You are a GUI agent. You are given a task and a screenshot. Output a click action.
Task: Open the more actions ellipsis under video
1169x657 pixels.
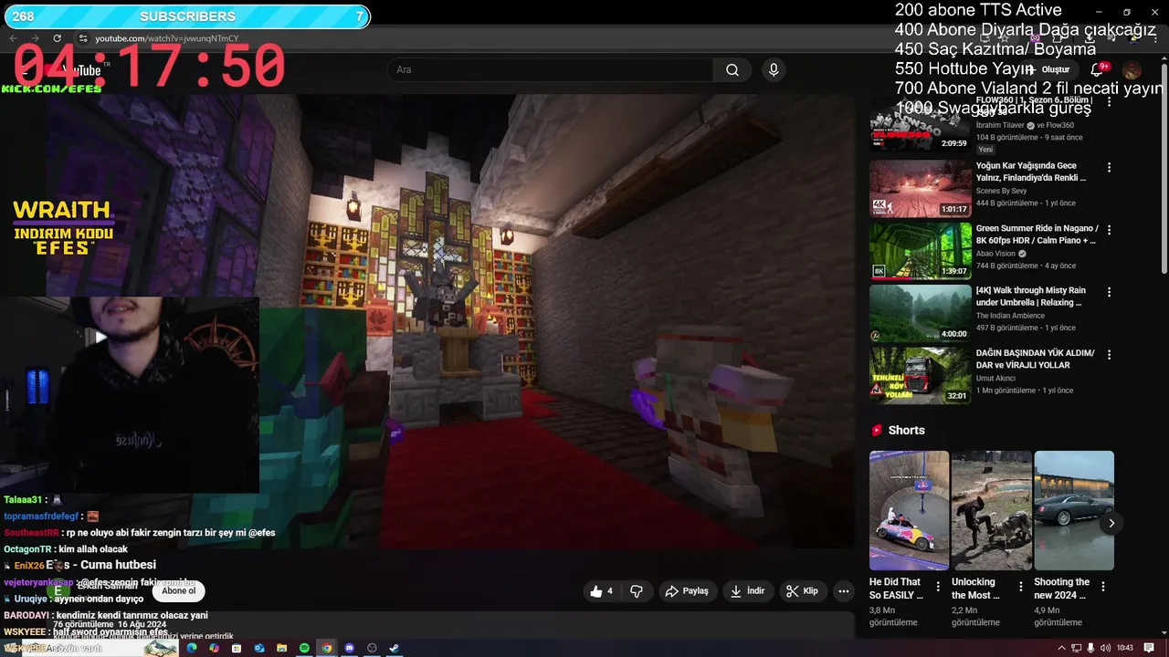pyautogui.click(x=844, y=591)
